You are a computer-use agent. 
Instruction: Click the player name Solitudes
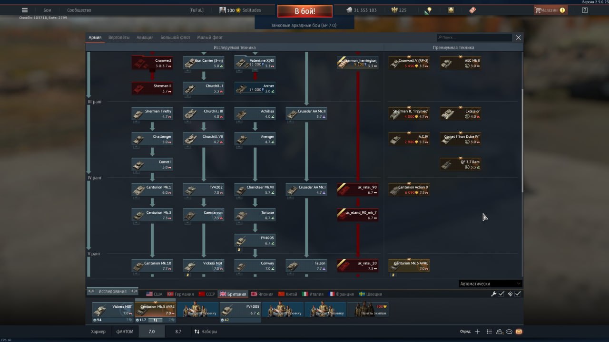pos(252,10)
